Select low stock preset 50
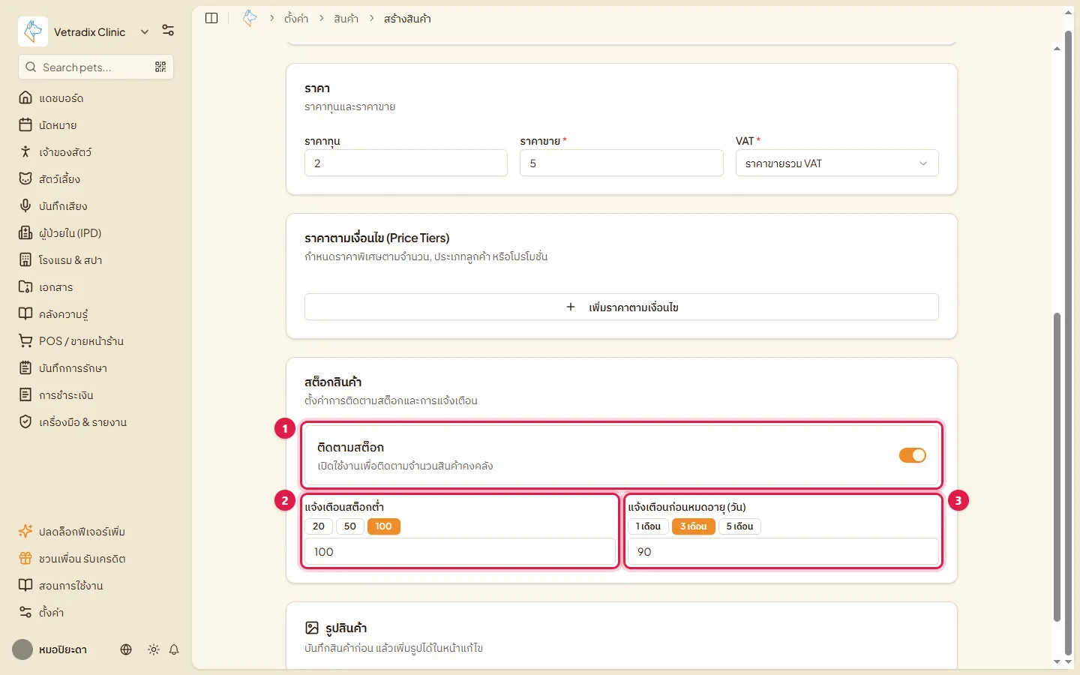 tap(350, 526)
